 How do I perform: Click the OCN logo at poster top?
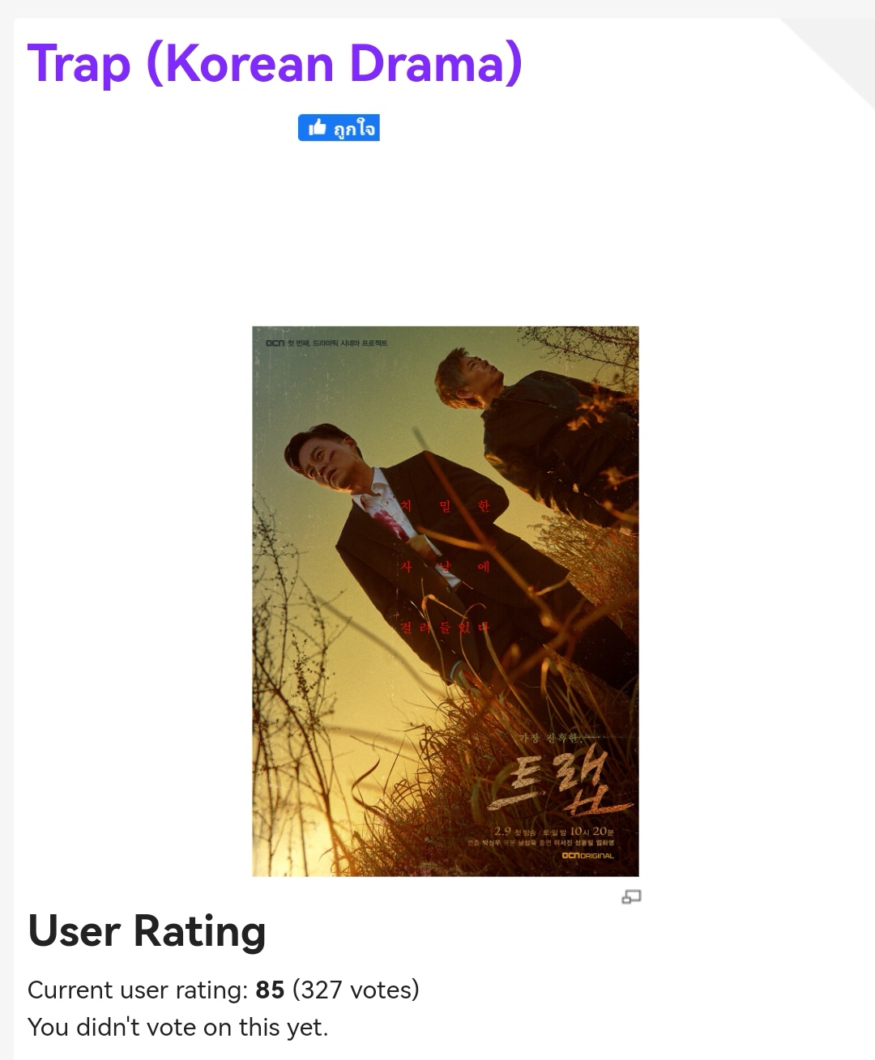tap(275, 343)
